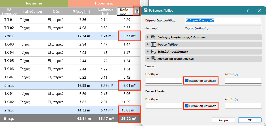Screen dimensions: 266x126
Task: Click the ΤΧ-07 ID cell
Action: (x=9, y=77)
